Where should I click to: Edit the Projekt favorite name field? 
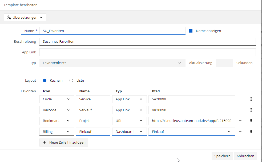(93, 121)
